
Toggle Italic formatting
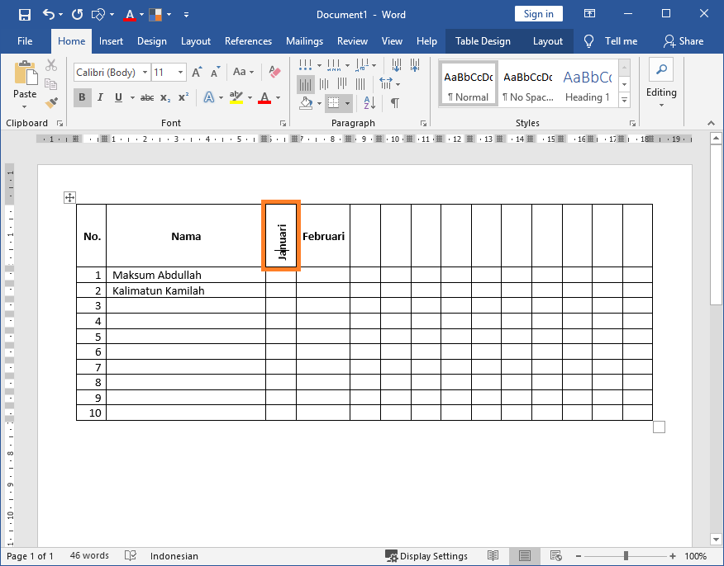(x=100, y=97)
